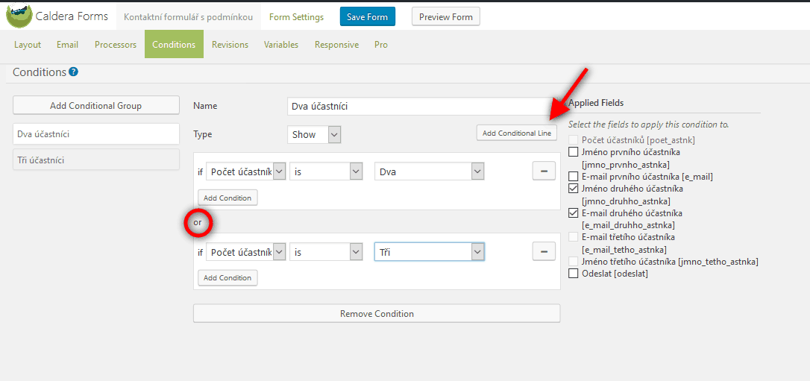Open the Revisions tab
Viewport: 810px width, 381px height.
click(x=230, y=45)
